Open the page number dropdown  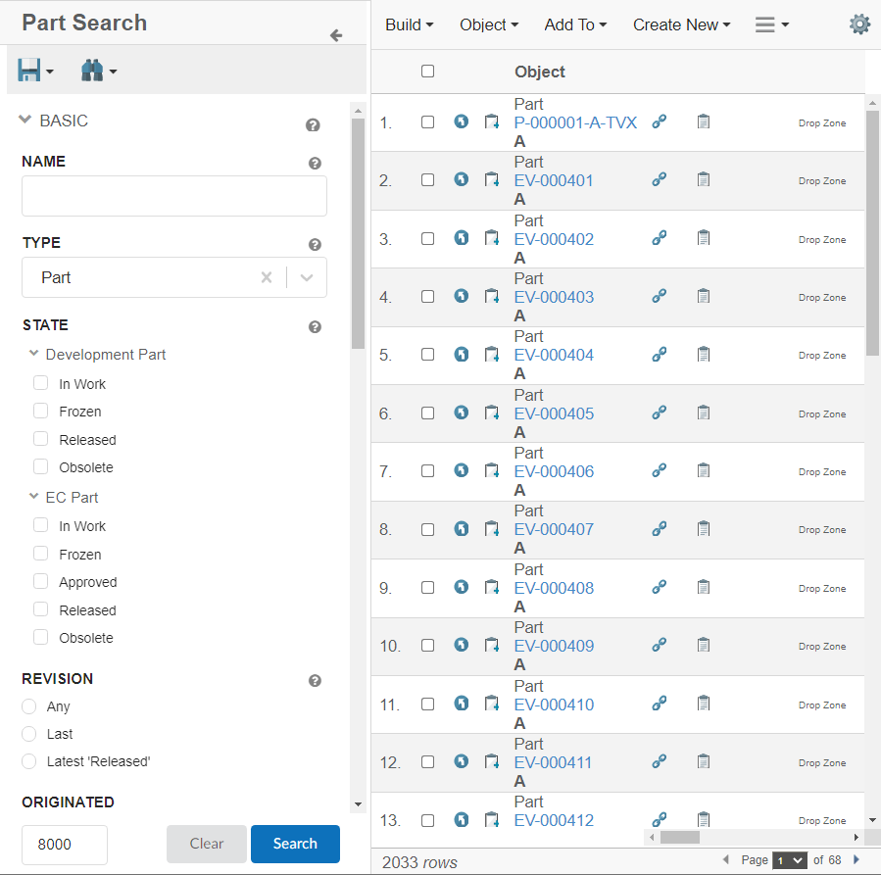click(x=789, y=859)
